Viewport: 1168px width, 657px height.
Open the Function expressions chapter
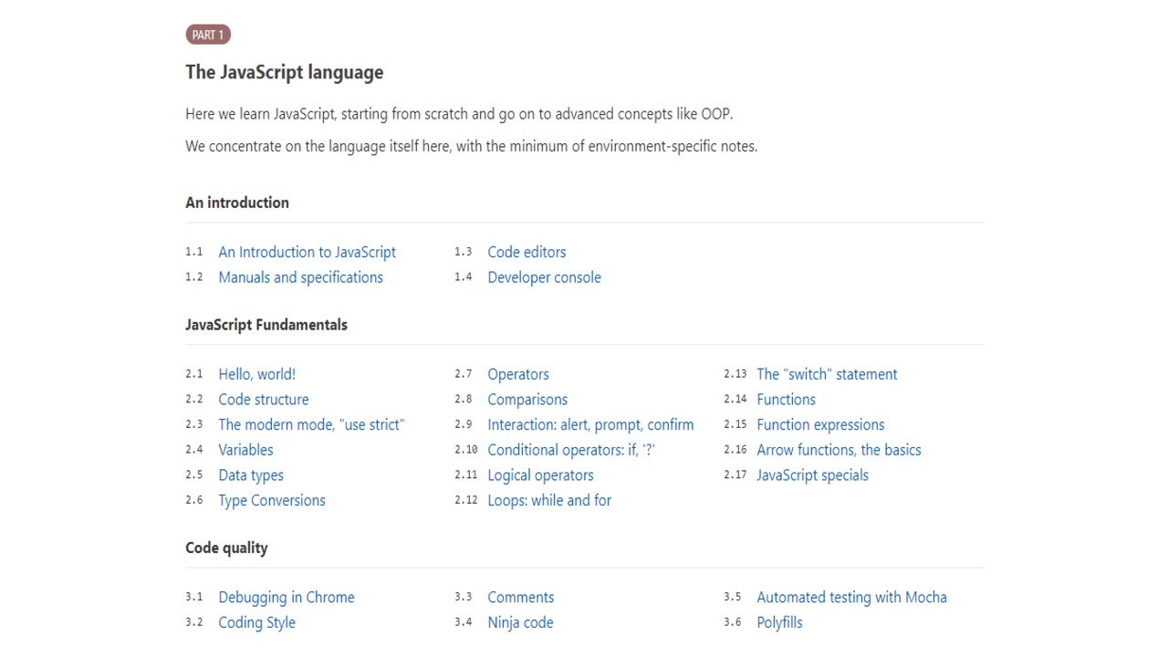click(x=820, y=424)
